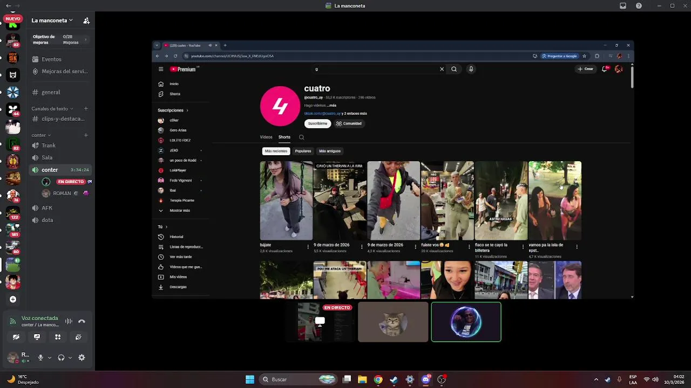Add a server with the plus icon

13,299
